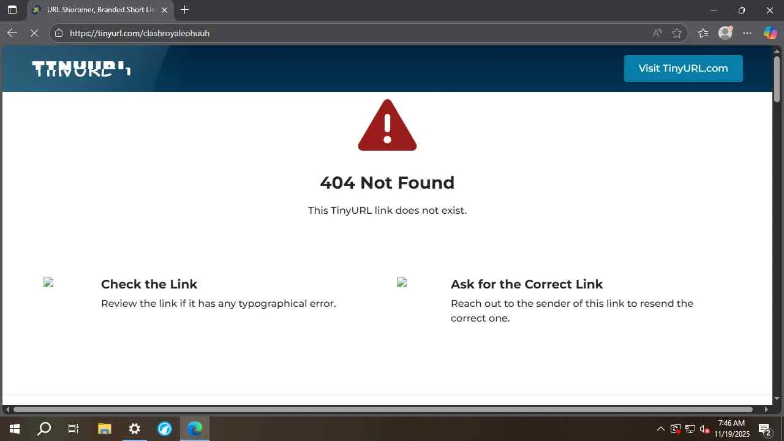
Task: Open the notification center with 2 notifications
Action: pyautogui.click(x=764, y=429)
